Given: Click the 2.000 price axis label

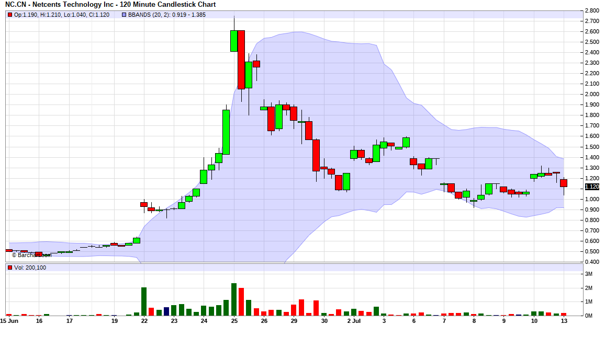Looking at the screenshot, I should click(592, 95).
